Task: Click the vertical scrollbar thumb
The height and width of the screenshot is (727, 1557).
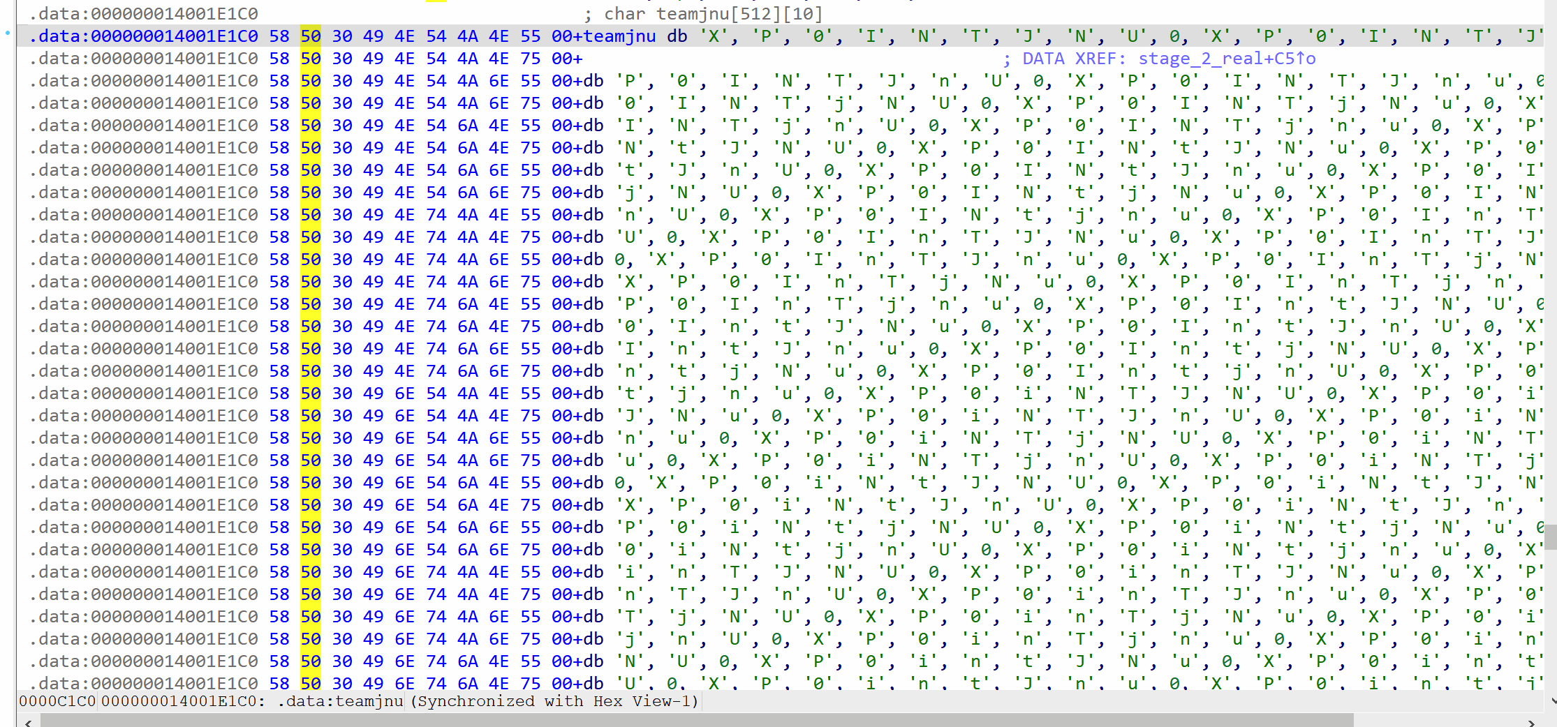Action: coord(1551,537)
